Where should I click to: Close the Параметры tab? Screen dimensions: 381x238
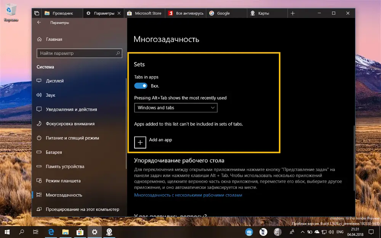pyautogui.click(x=119, y=13)
